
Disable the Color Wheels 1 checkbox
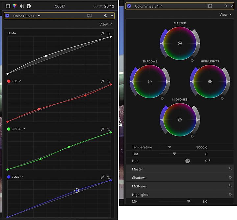[x=129, y=6]
